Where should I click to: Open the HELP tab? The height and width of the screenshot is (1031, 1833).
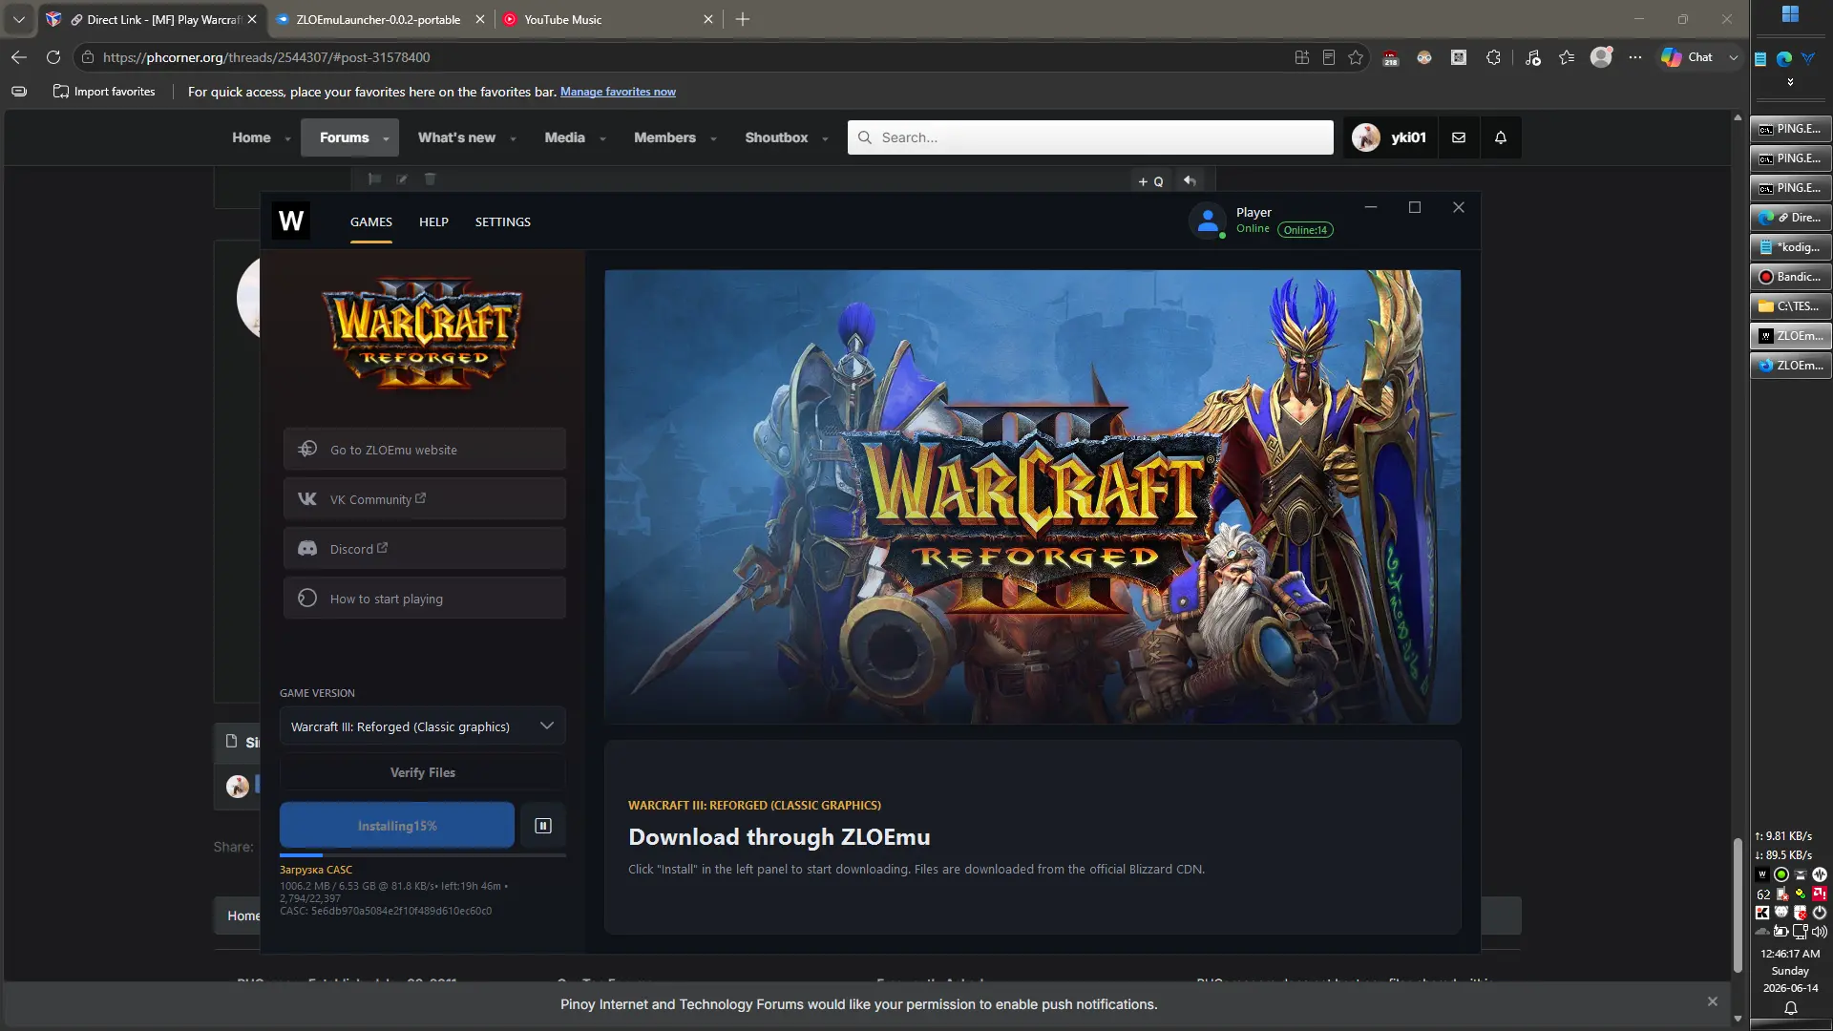click(433, 221)
